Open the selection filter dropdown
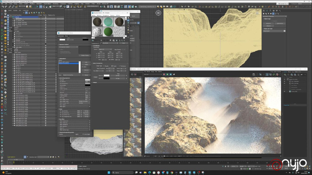Image resolution: width=312 pixels, height=175 pixels. [22, 7]
